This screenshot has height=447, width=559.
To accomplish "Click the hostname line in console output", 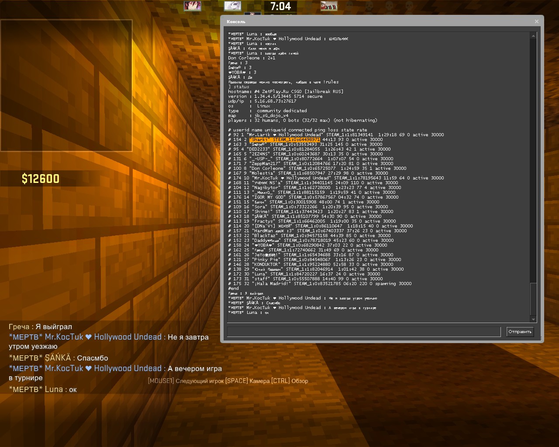I will click(x=286, y=92).
